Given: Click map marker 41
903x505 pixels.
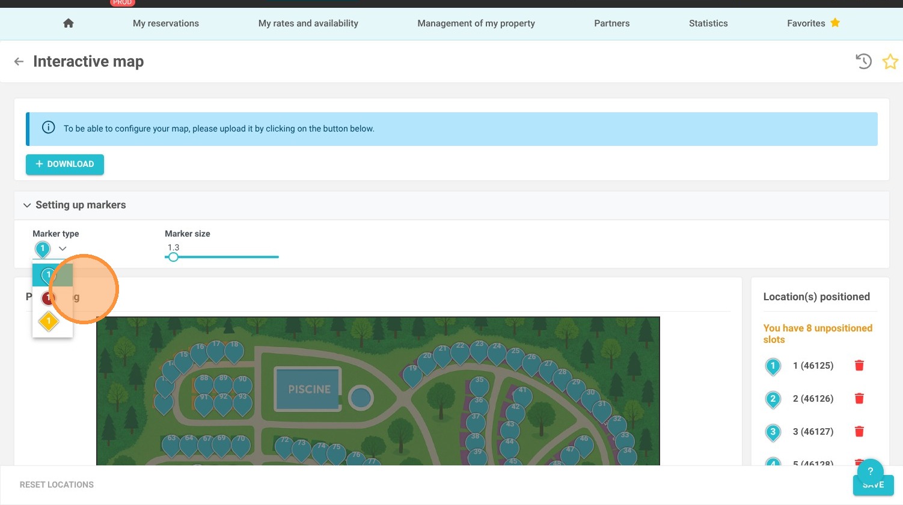Looking at the screenshot, I should (522, 396).
